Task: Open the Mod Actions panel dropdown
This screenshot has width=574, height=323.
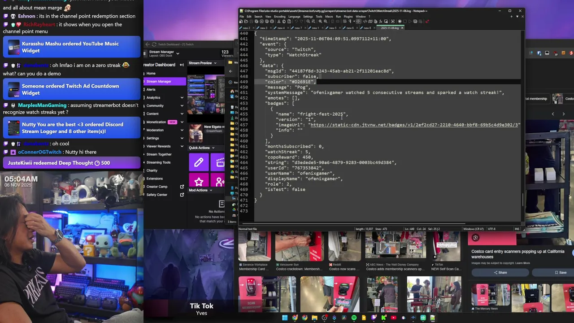Action: point(211,190)
